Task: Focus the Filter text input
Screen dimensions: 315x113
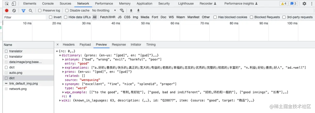Action: [25, 17]
